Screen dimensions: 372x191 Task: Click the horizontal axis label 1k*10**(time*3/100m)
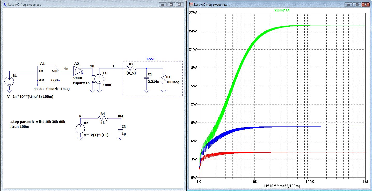tap(282, 186)
